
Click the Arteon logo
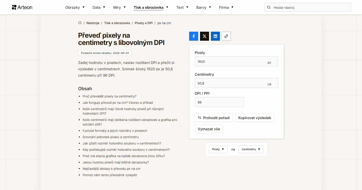click(22, 7)
